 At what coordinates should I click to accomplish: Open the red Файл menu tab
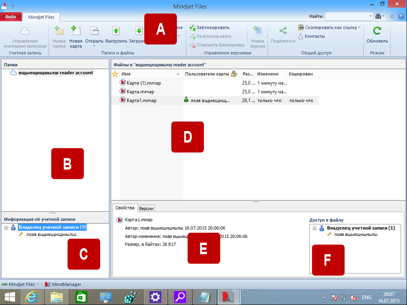click(x=11, y=17)
